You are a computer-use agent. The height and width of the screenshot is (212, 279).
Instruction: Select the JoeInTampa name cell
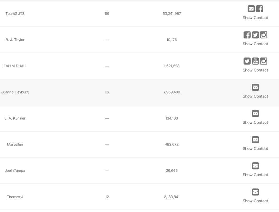click(15, 171)
